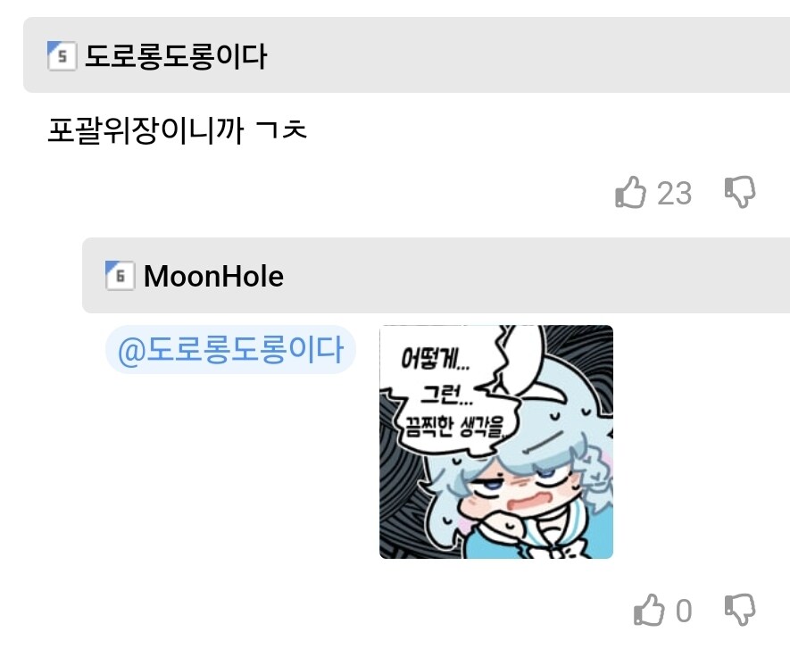The image size is (790, 649).
Task: Select the @도로롱도롱이다 mention tag
Action: (x=231, y=350)
